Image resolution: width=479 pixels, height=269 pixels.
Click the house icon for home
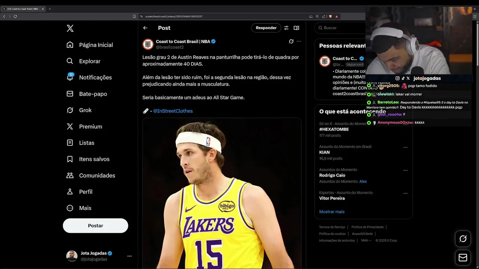click(70, 45)
